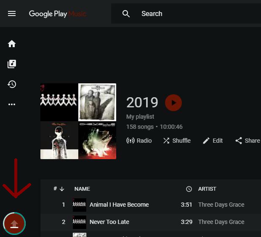Click the 2019 playlist title
This screenshot has height=237, width=261.
[x=142, y=103]
